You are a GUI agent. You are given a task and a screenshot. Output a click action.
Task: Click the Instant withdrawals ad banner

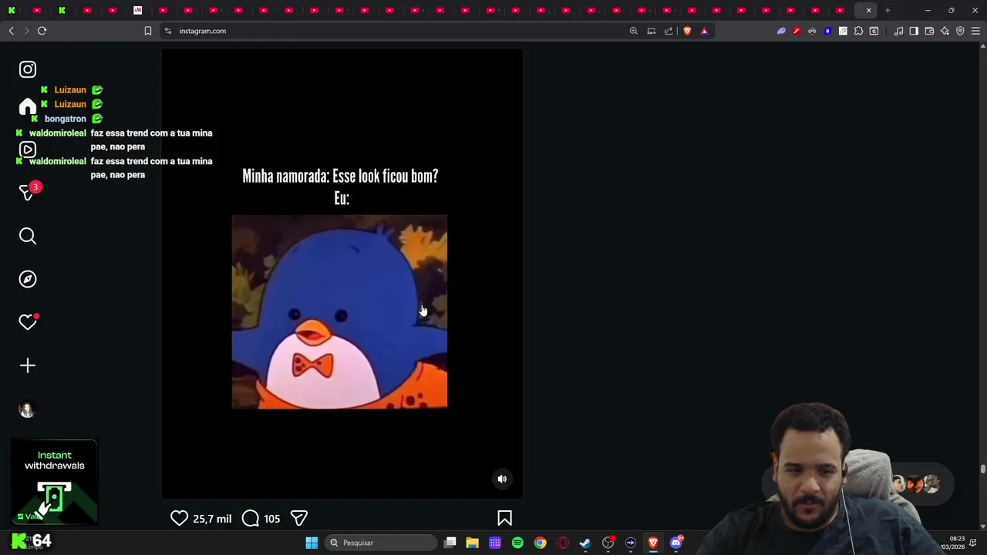(x=54, y=482)
